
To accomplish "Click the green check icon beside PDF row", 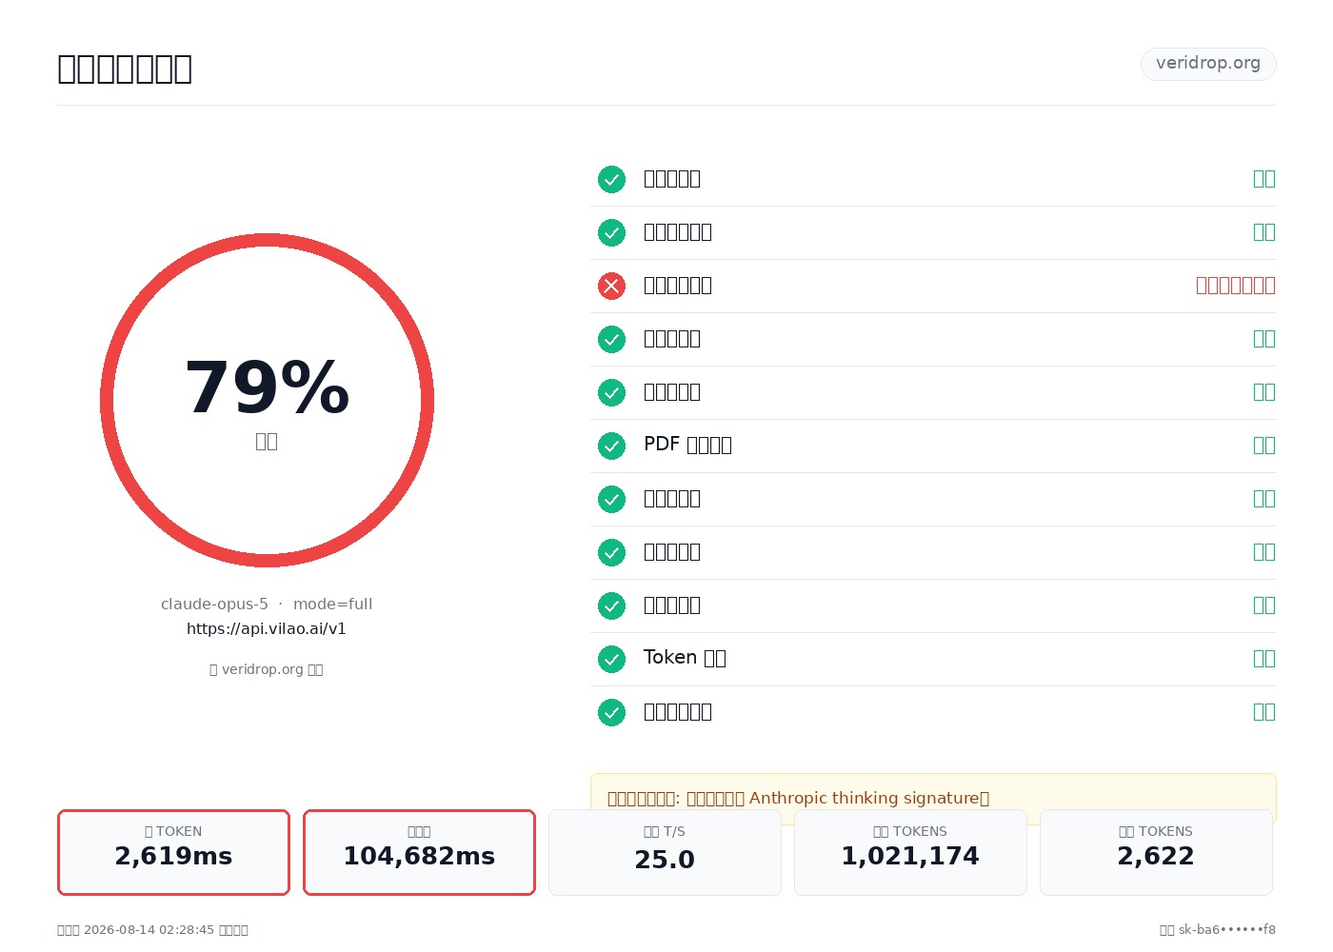I will click(611, 446).
